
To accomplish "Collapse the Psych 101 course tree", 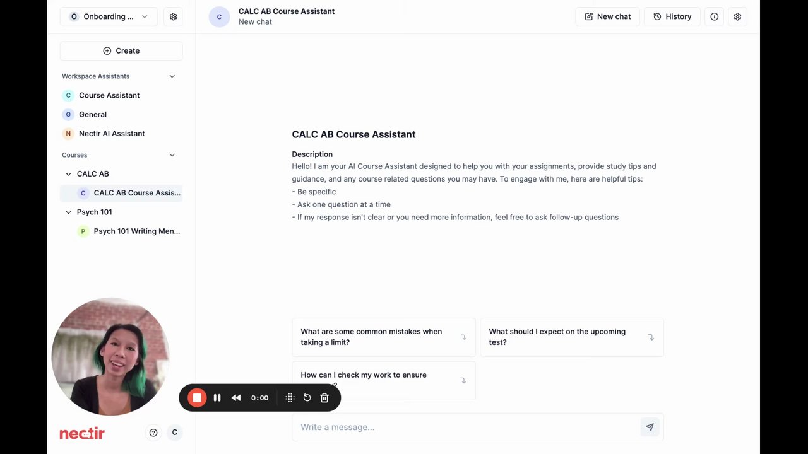I will (x=69, y=212).
